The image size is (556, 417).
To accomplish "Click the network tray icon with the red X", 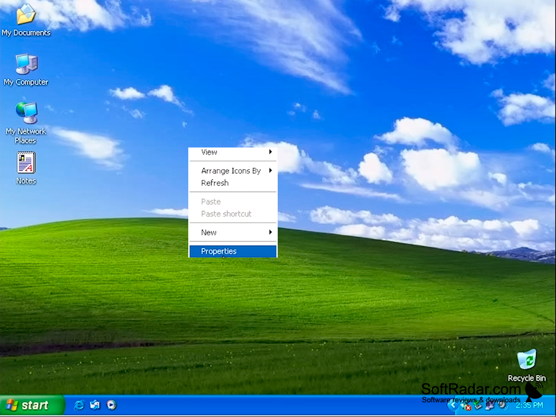I will [465, 406].
